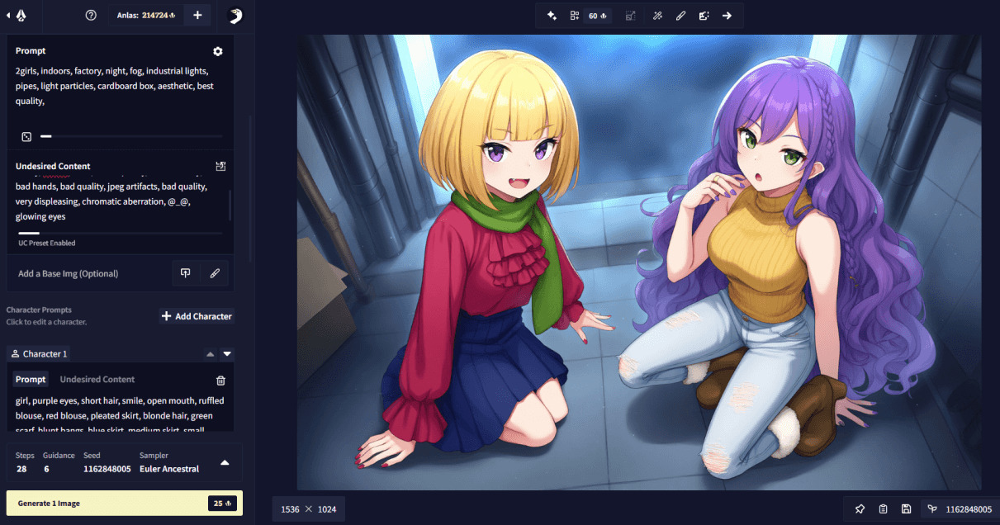
Task: Open the paint new image pen icon
Action: point(215,273)
